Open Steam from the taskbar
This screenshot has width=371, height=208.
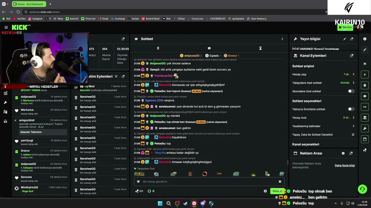185,203
